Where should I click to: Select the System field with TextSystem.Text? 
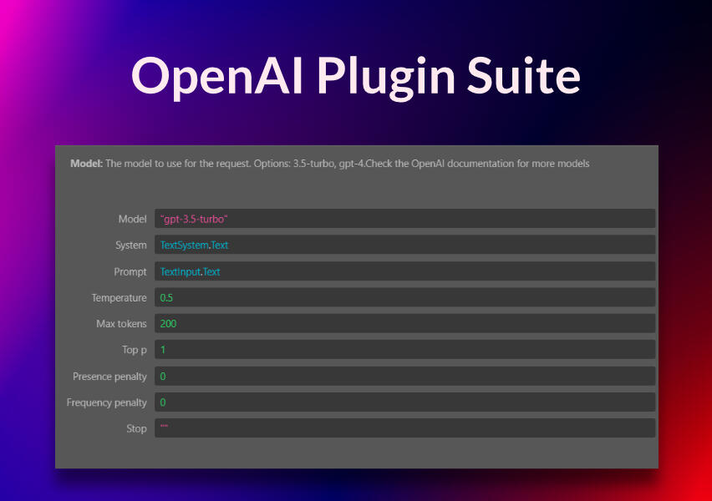pyautogui.click(x=404, y=245)
